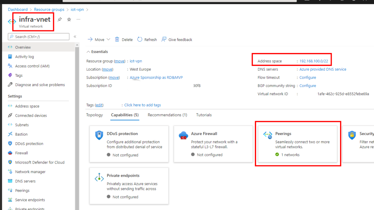374x210 pixels.
Task: Click the sidebar scroll up arrow
Action: 77,45
